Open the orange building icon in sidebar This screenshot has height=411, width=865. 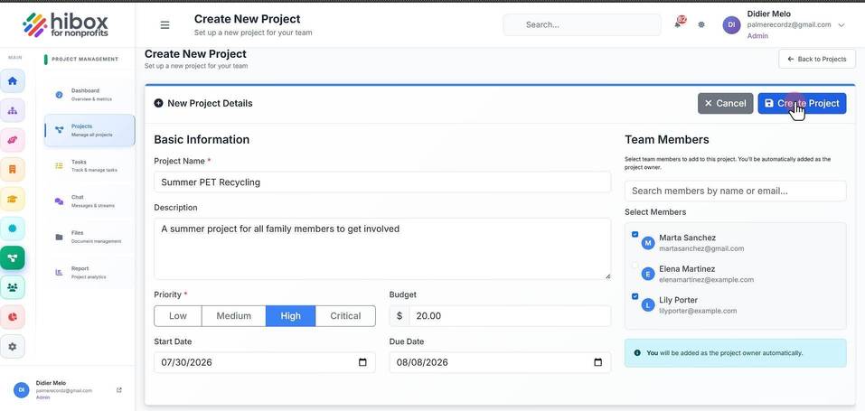[x=12, y=169]
